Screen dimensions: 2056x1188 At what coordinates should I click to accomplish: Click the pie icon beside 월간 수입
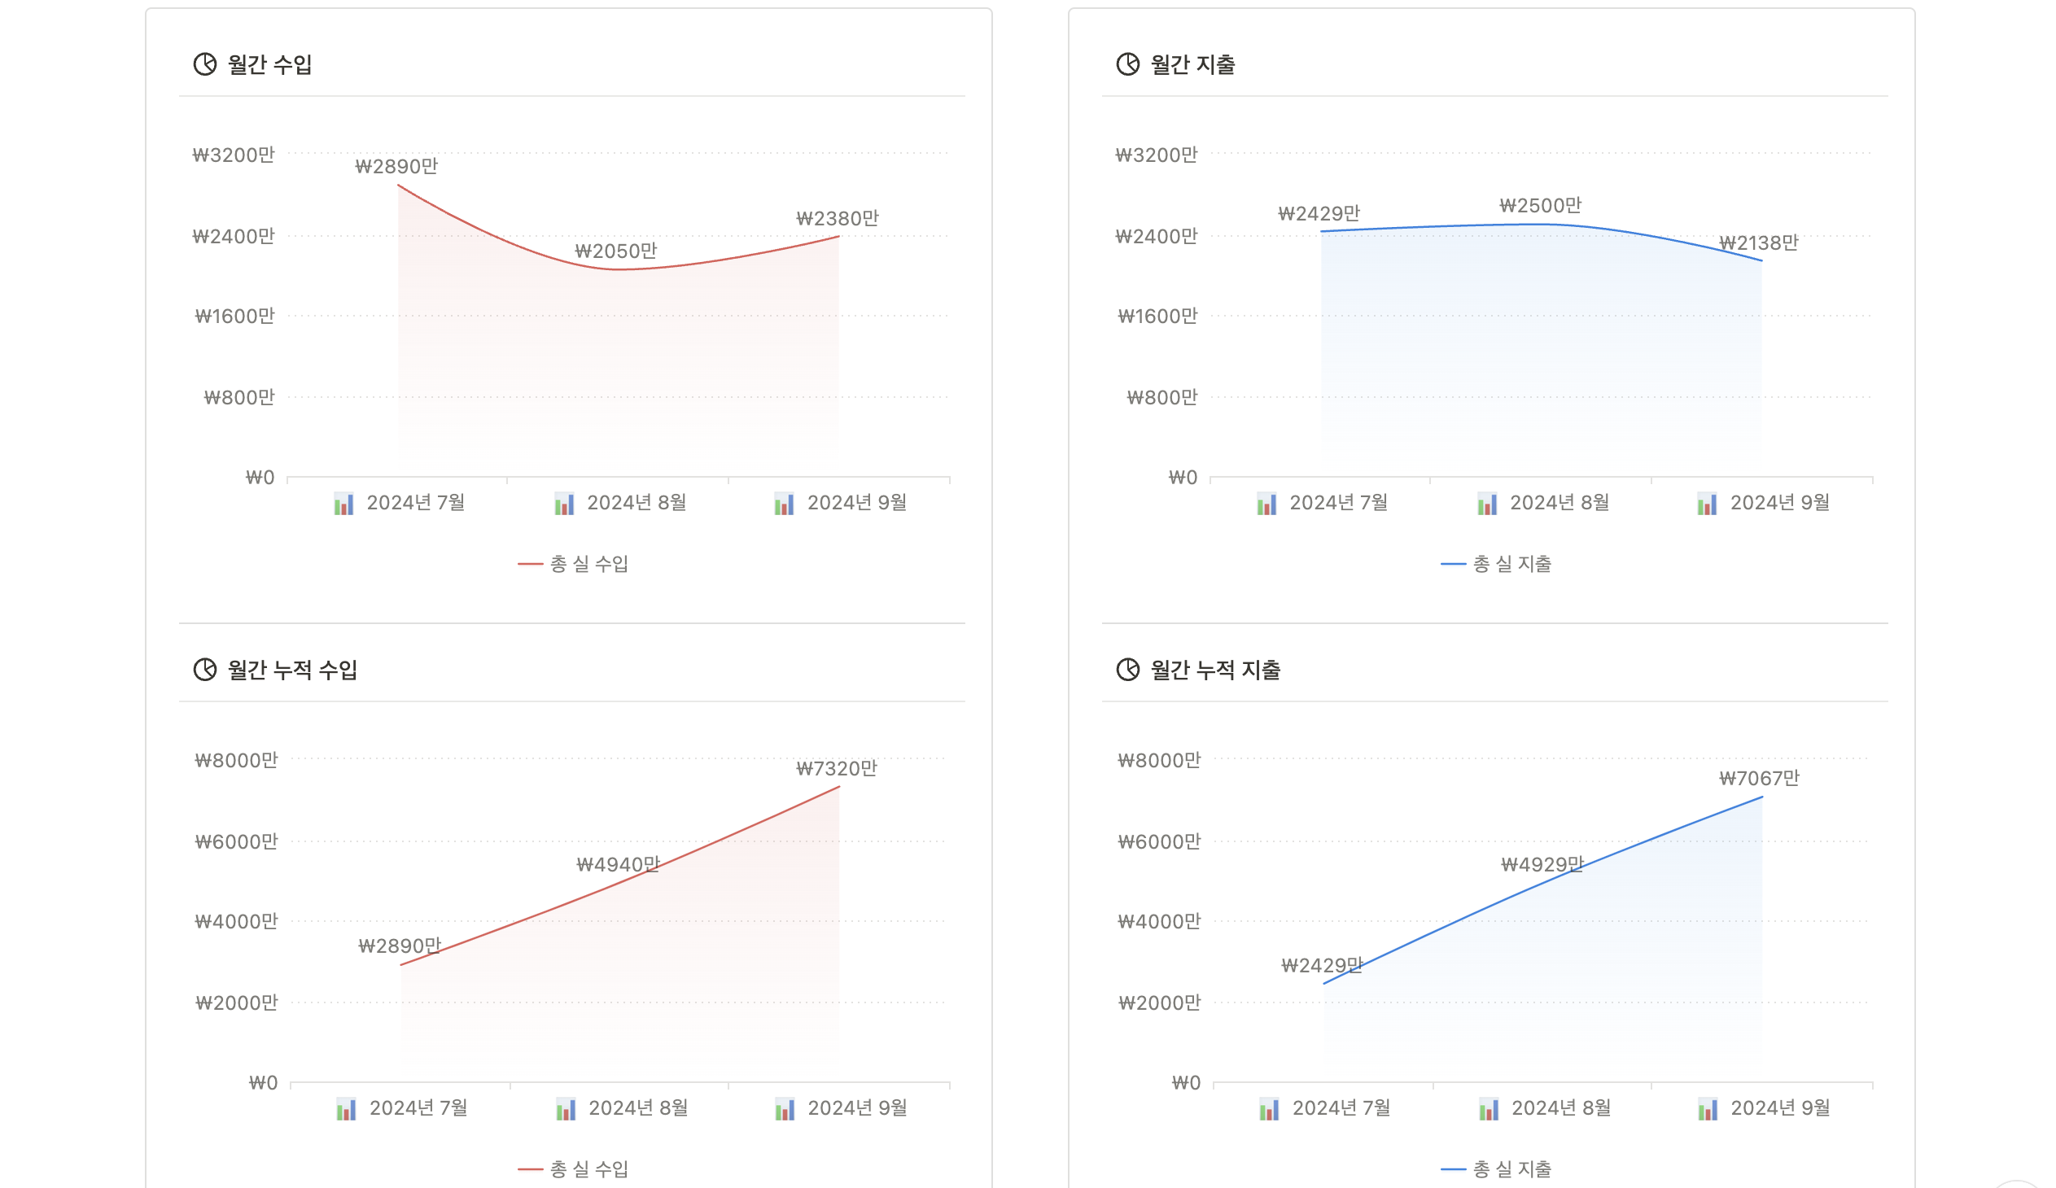pyautogui.click(x=205, y=64)
